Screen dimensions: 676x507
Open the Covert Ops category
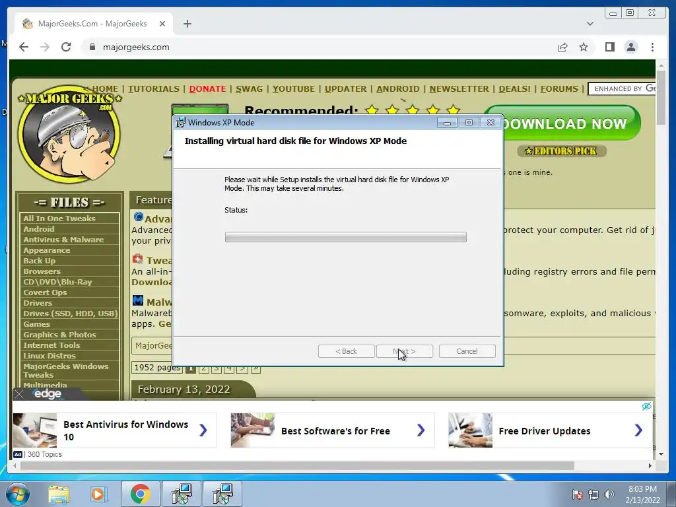pyautogui.click(x=46, y=292)
